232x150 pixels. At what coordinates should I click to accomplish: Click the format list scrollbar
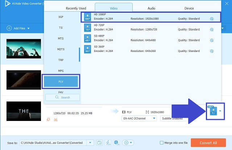(x=79, y=54)
